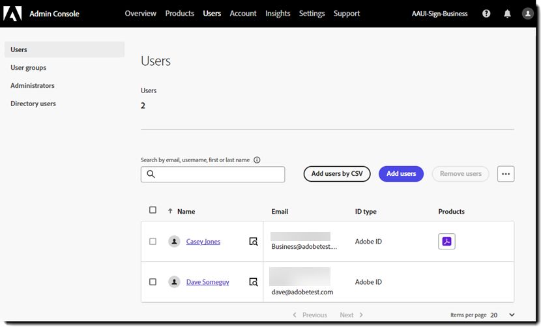The width and height of the screenshot is (541, 327).
Task: Go to the Products menu tab
Action: click(179, 14)
